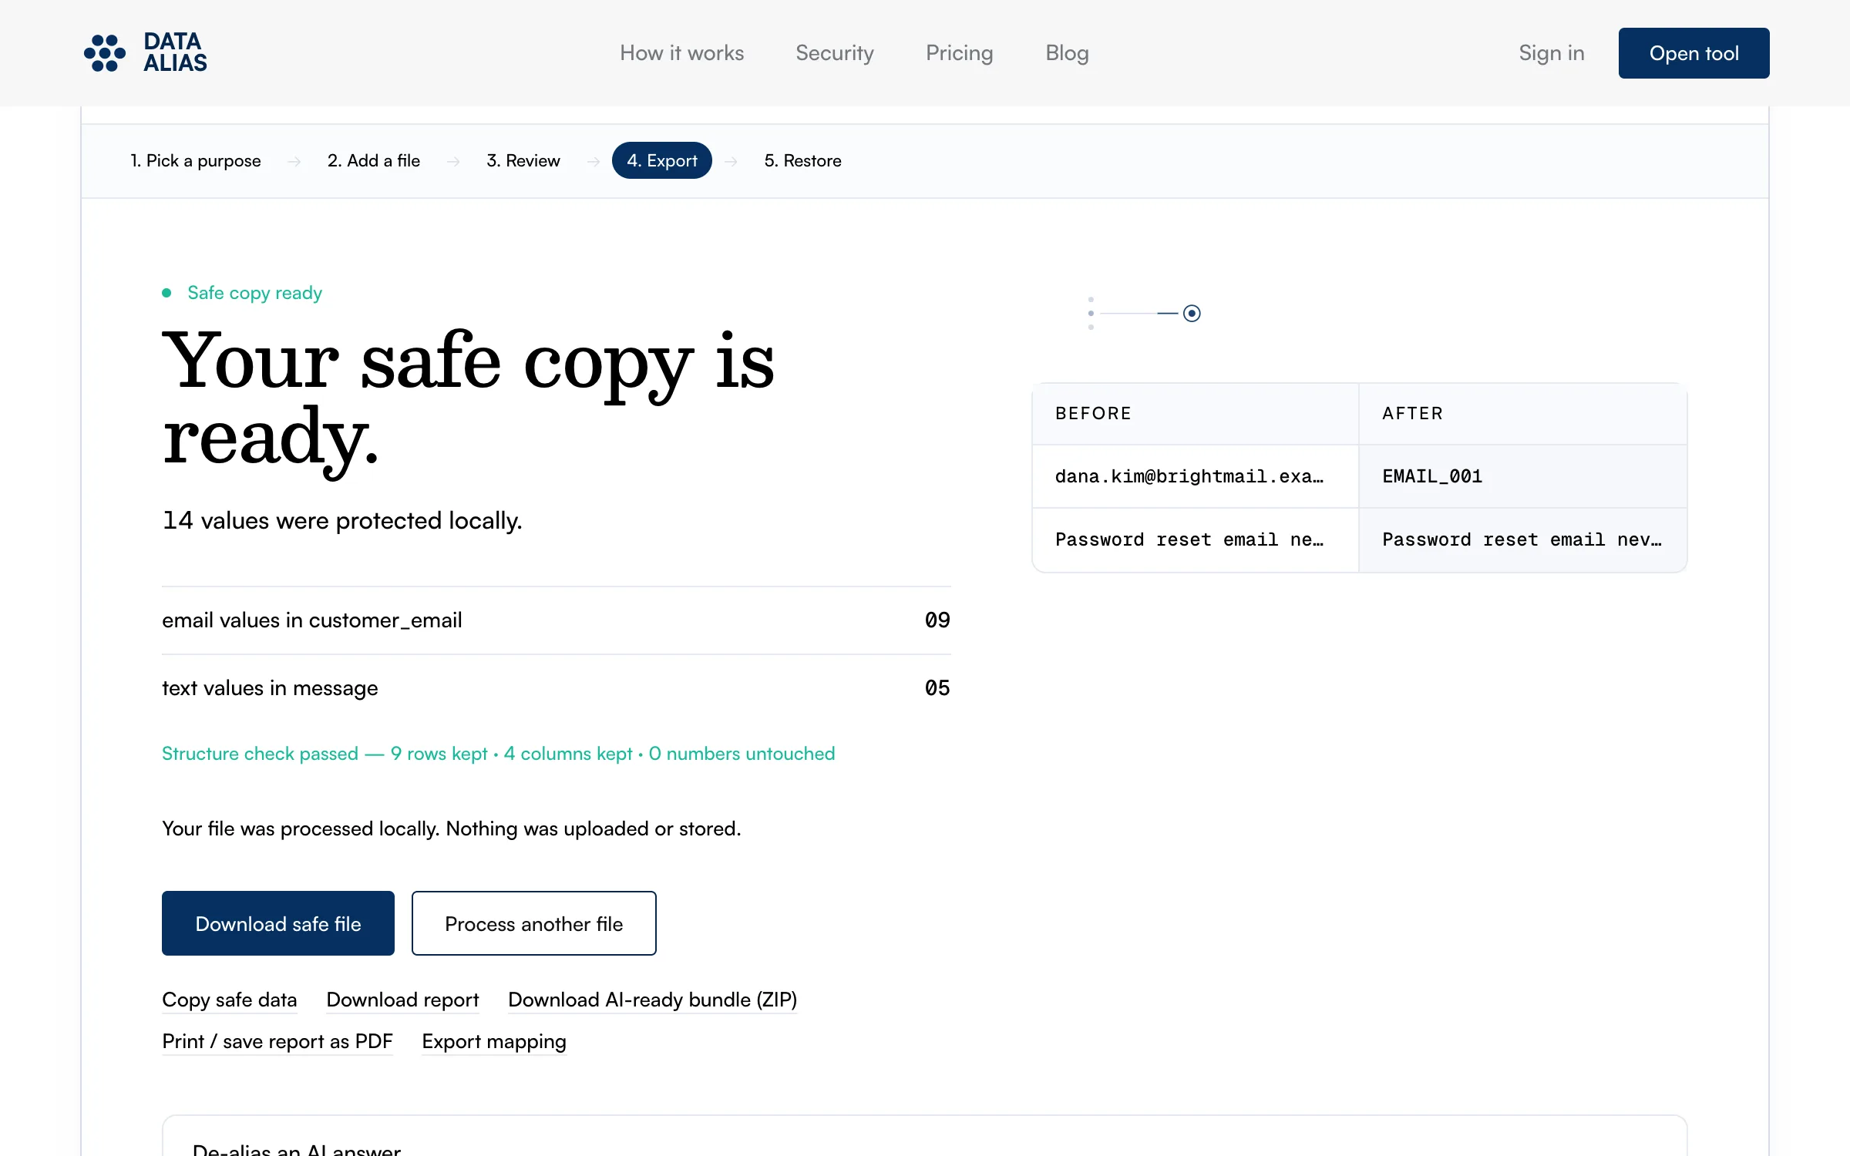Download the AI-ready bundle (ZIP)

coord(653,1000)
